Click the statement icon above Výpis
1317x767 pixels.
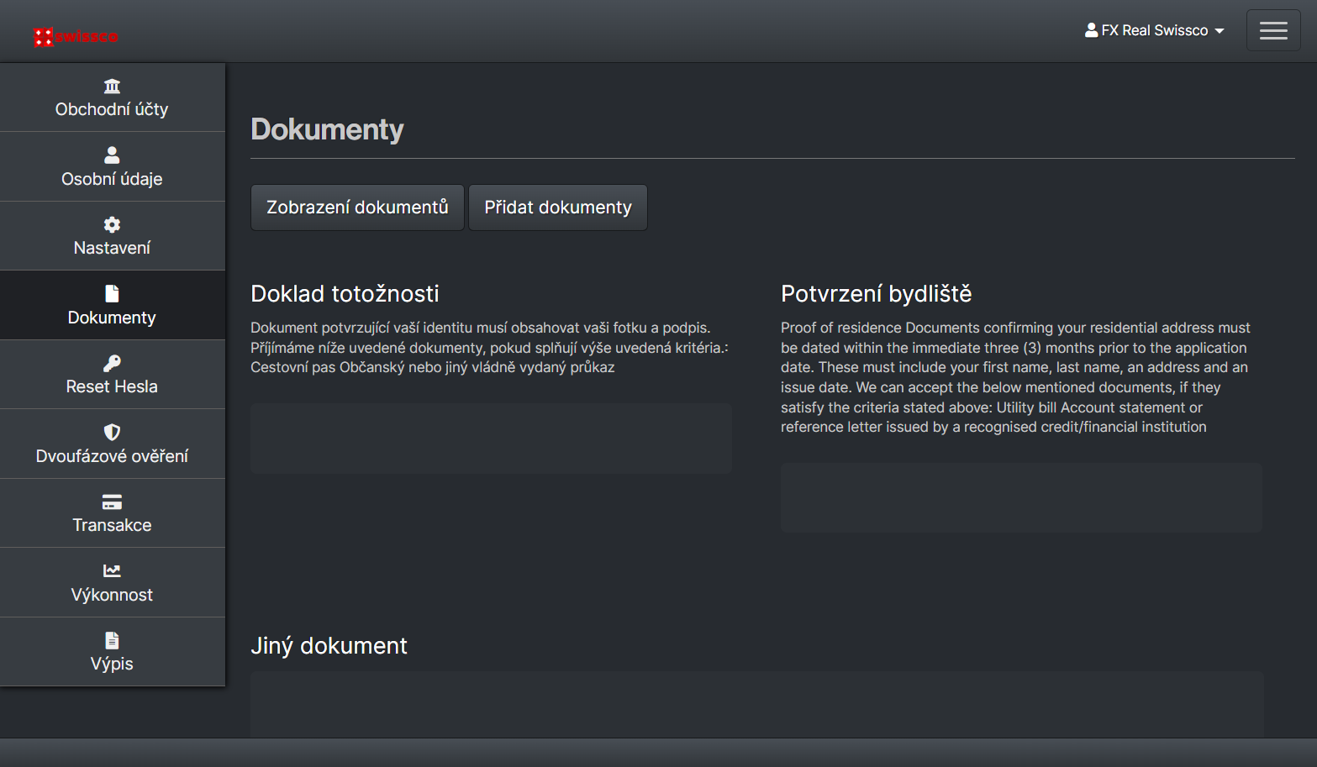(112, 640)
